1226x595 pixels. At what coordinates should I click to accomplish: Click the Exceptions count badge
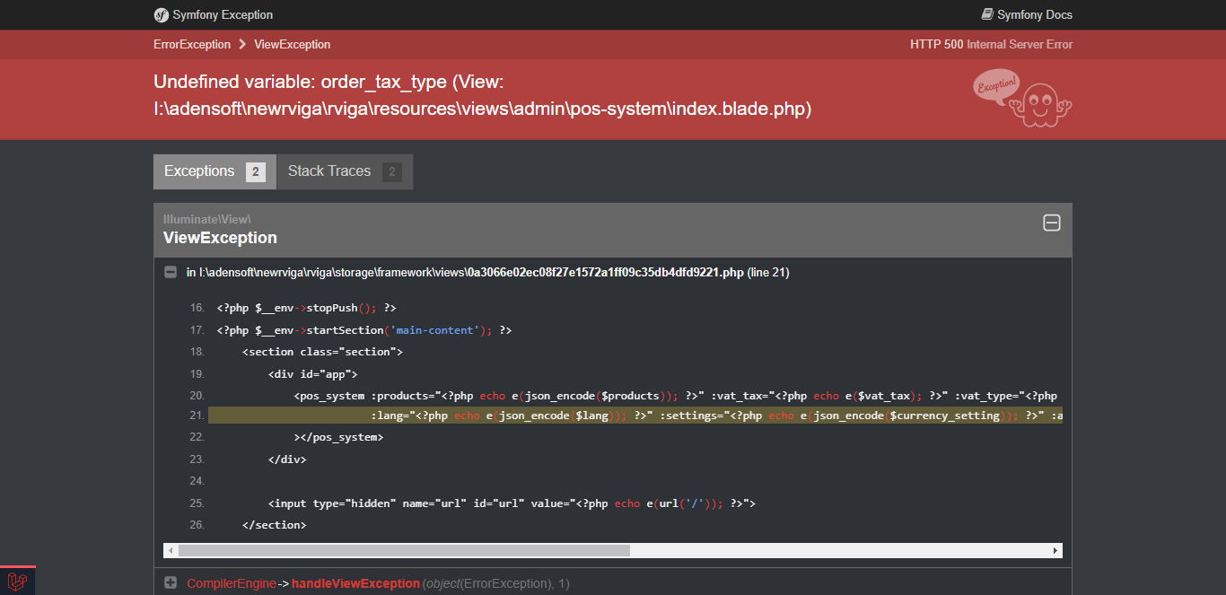point(255,171)
